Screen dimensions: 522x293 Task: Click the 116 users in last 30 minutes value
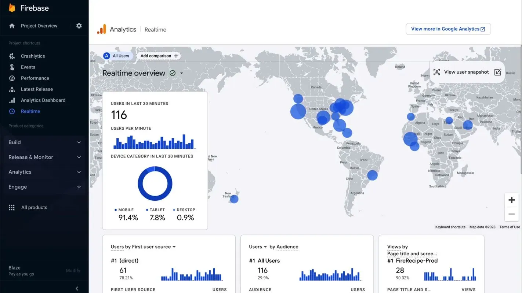(x=119, y=115)
